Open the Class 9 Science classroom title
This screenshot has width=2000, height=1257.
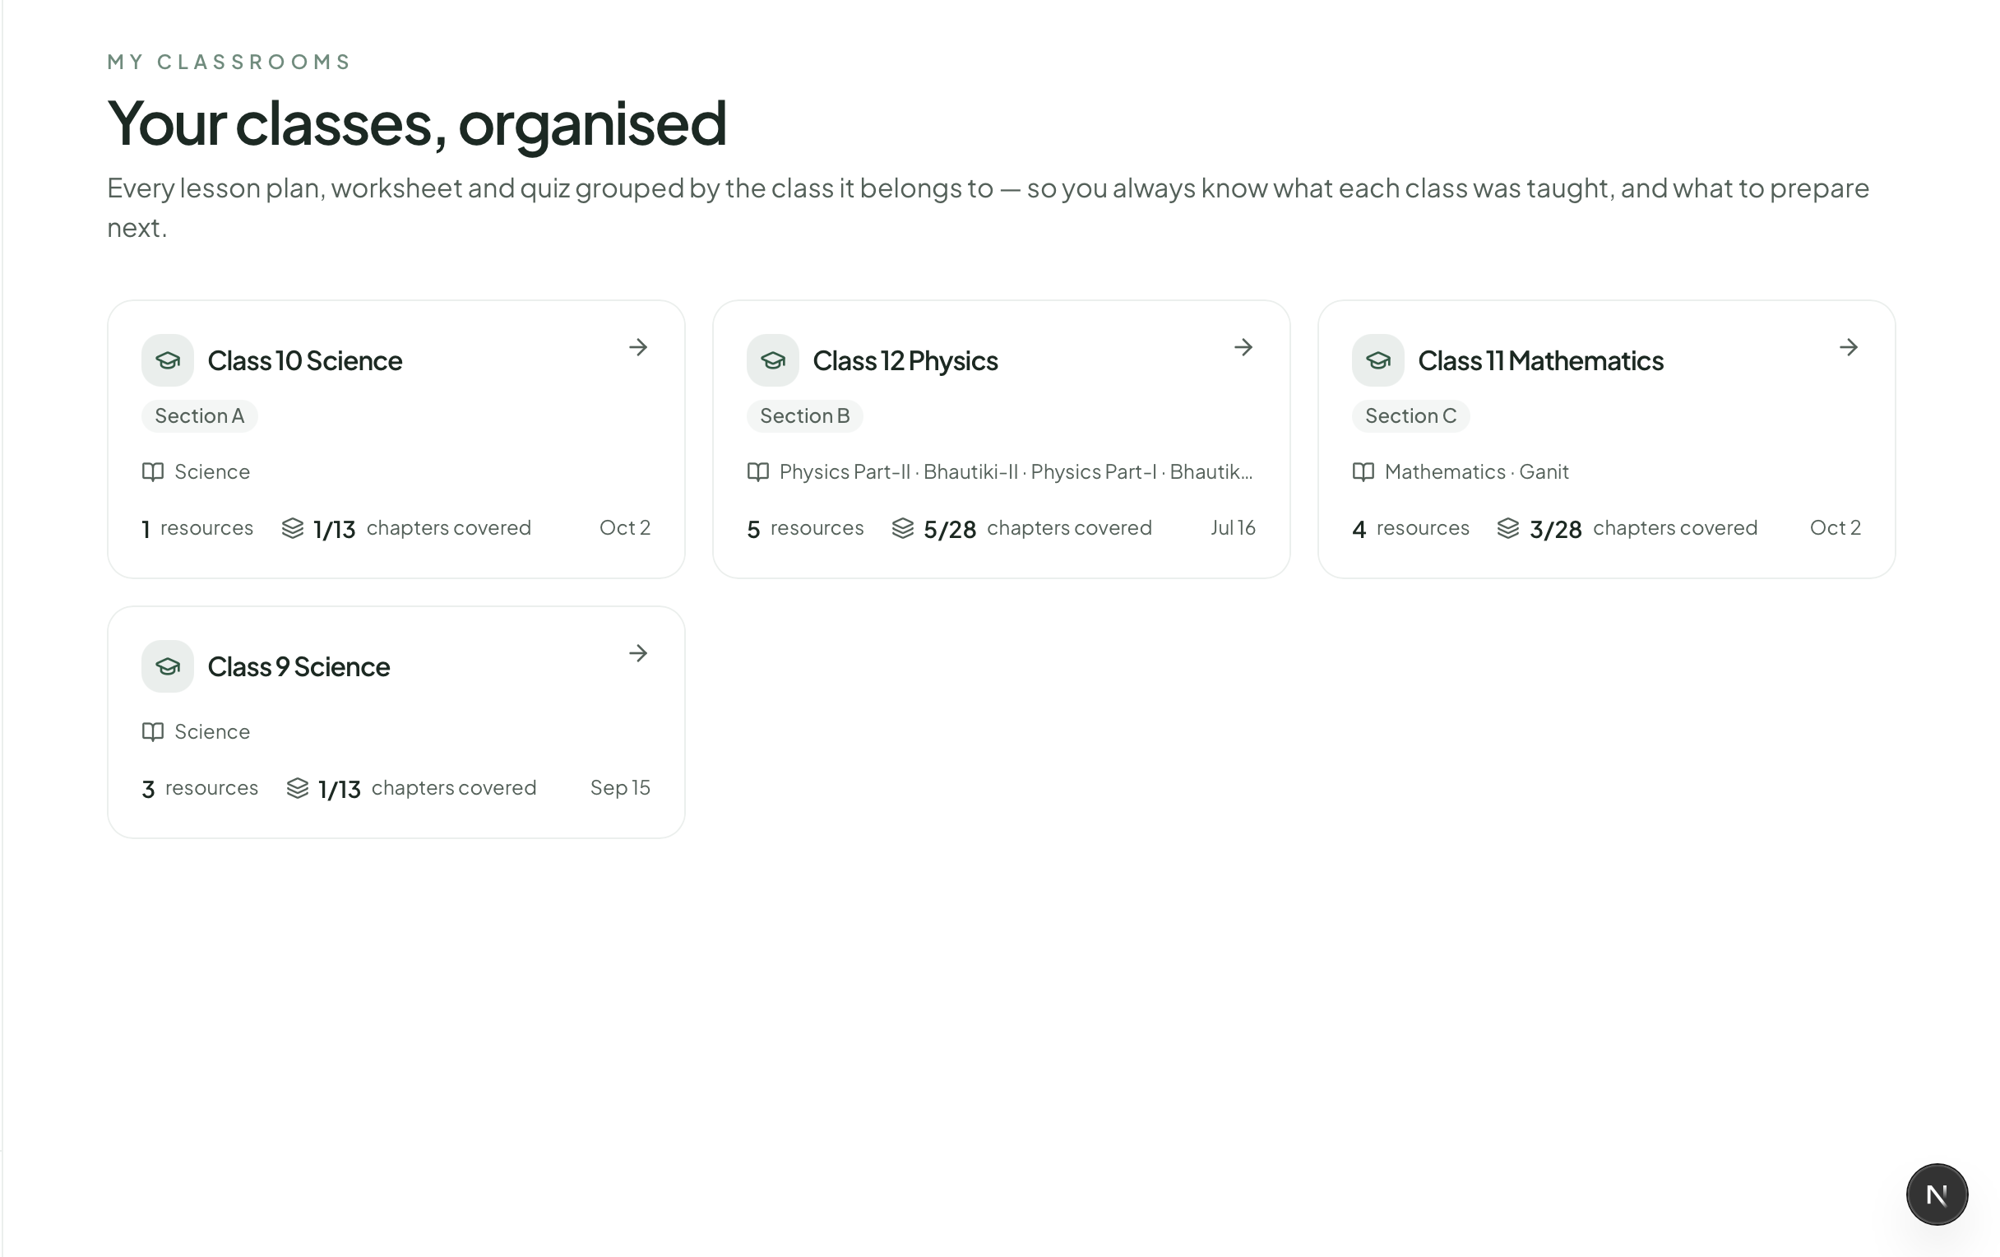click(299, 666)
